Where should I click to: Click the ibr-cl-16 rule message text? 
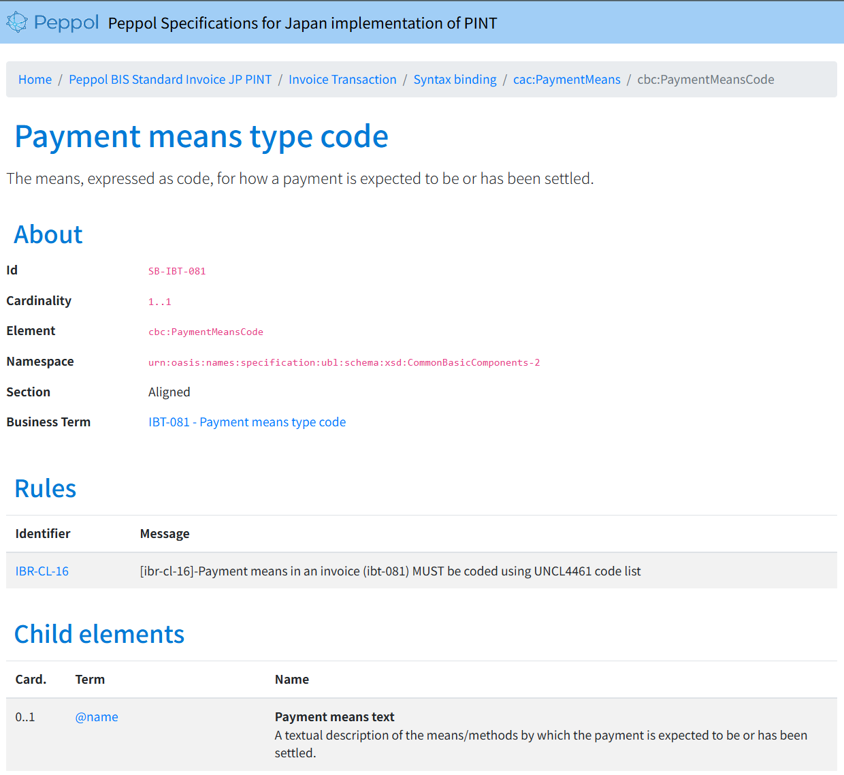click(x=391, y=571)
